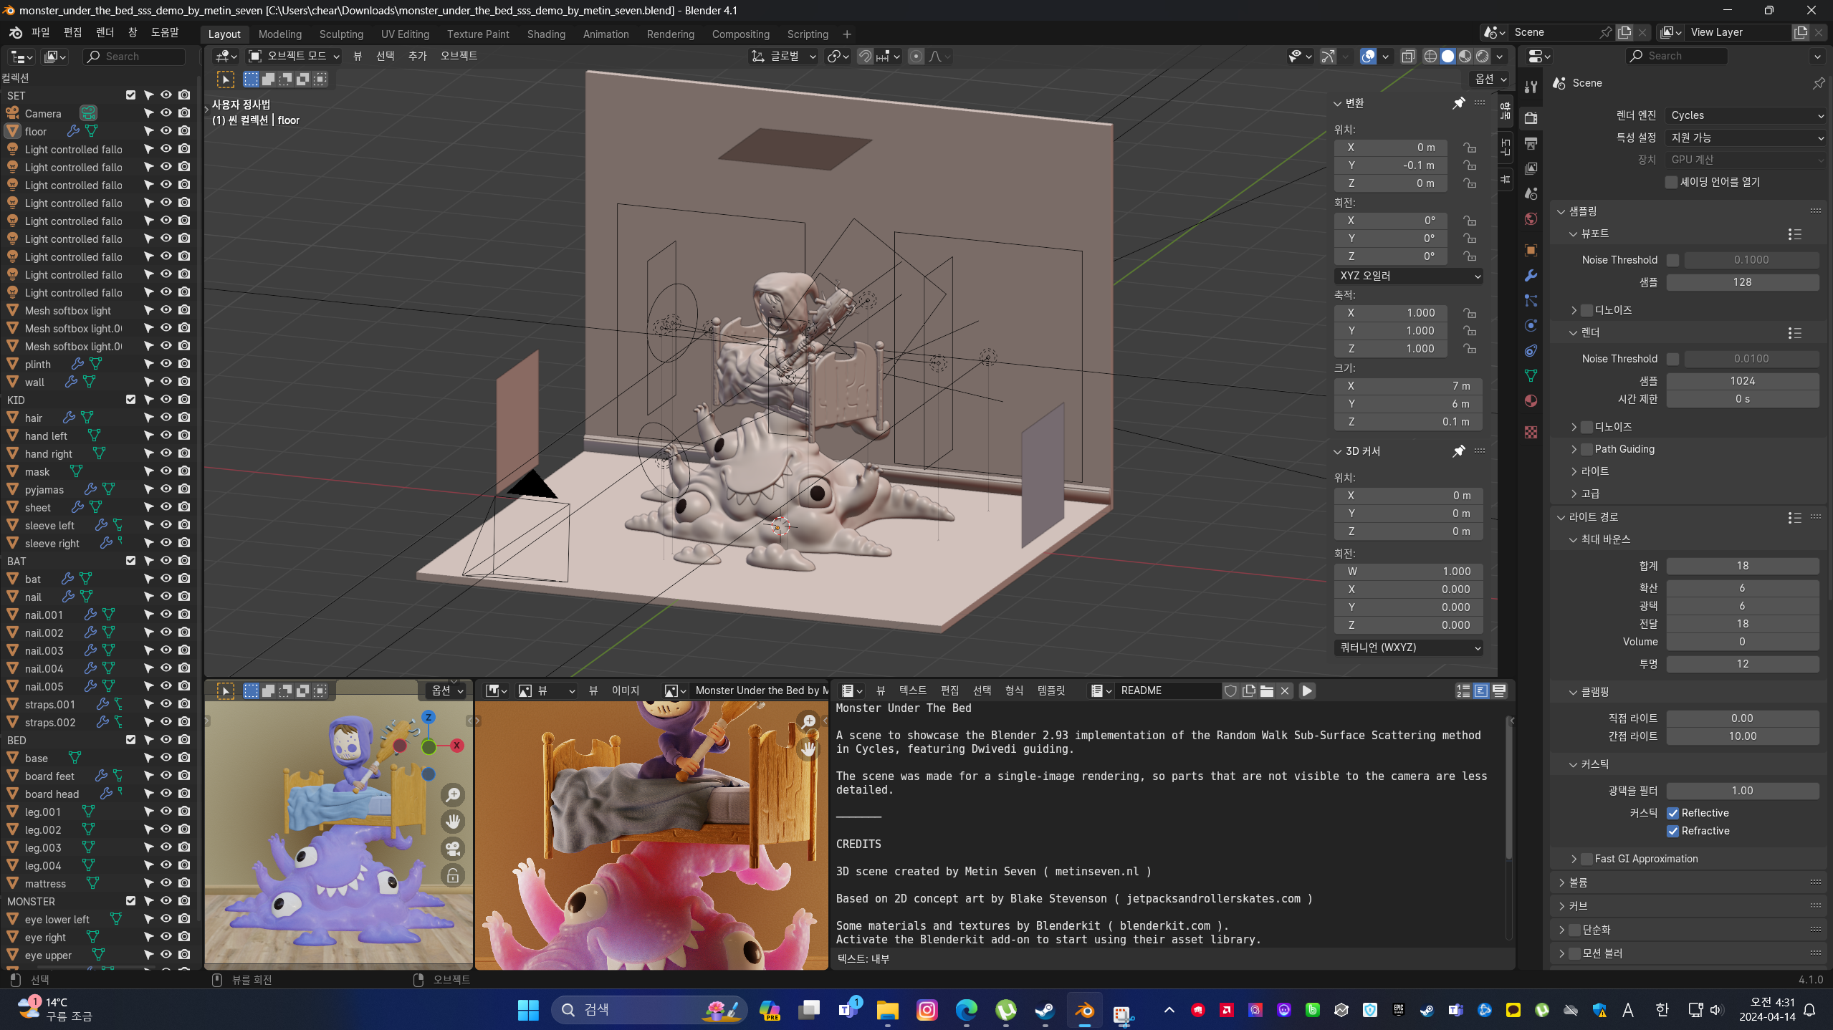Run the README script play button
The height and width of the screenshot is (1030, 1833).
pos(1307,690)
